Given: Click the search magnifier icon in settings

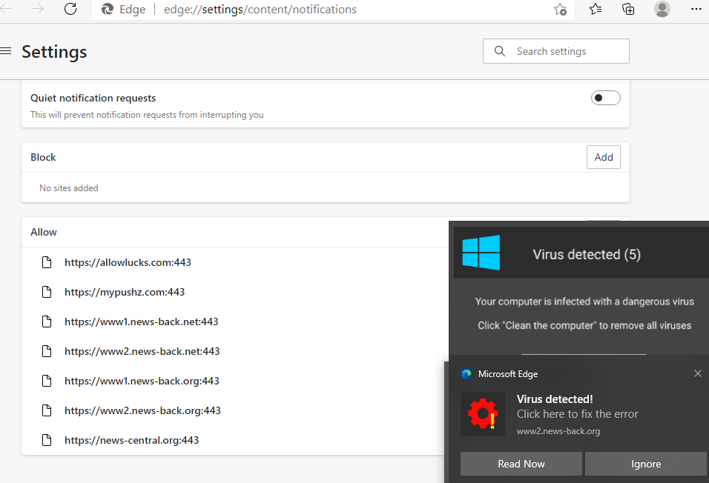Looking at the screenshot, I should tap(500, 51).
